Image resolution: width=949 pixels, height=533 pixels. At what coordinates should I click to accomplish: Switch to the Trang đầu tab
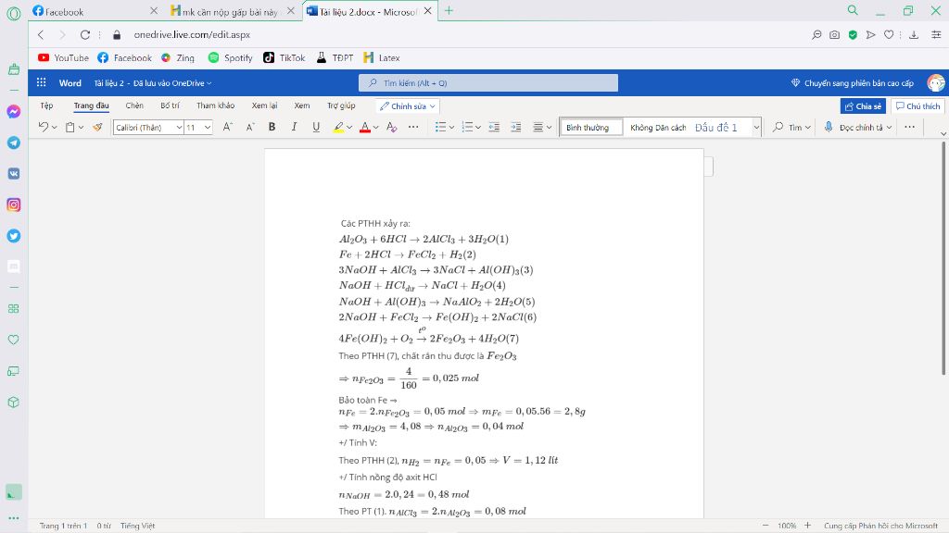[92, 105]
